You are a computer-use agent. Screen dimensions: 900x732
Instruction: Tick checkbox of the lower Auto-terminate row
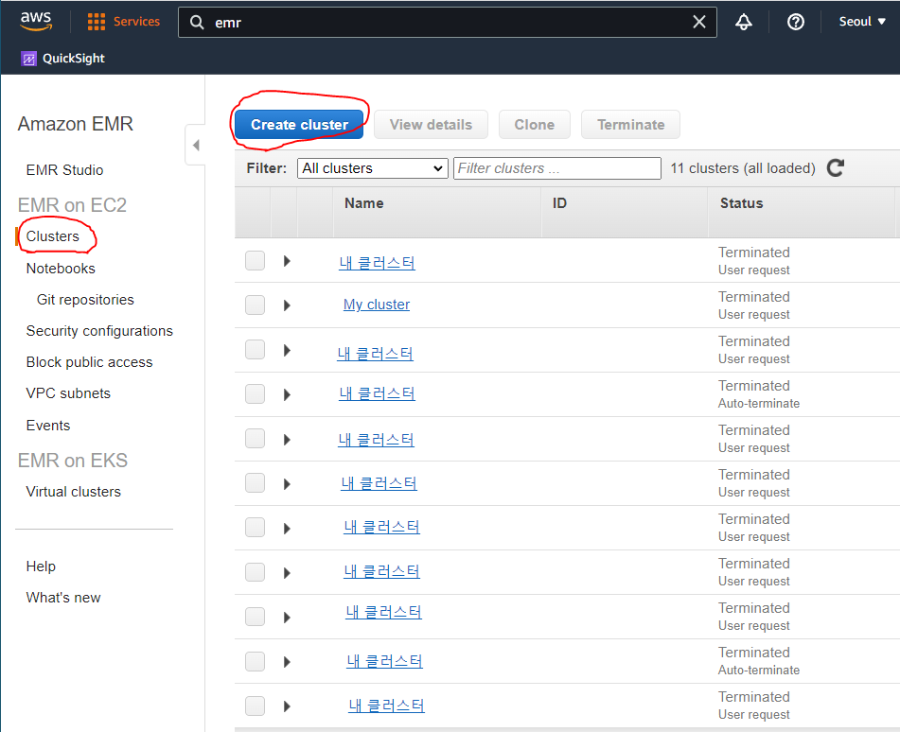tap(255, 661)
